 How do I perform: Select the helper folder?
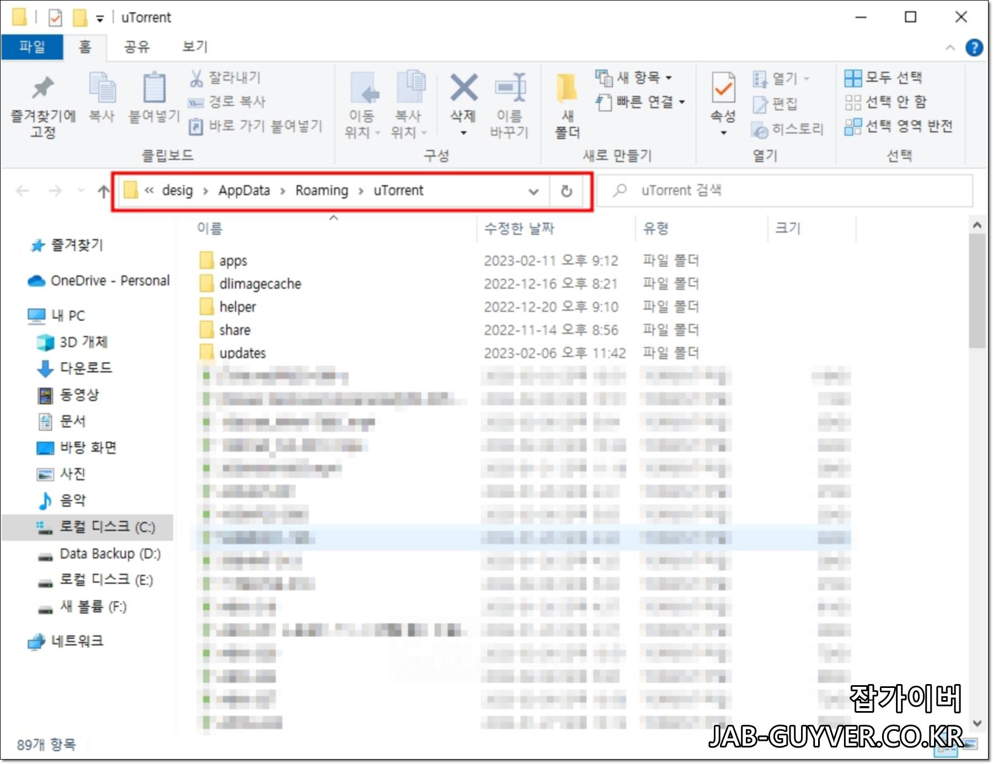coord(227,306)
